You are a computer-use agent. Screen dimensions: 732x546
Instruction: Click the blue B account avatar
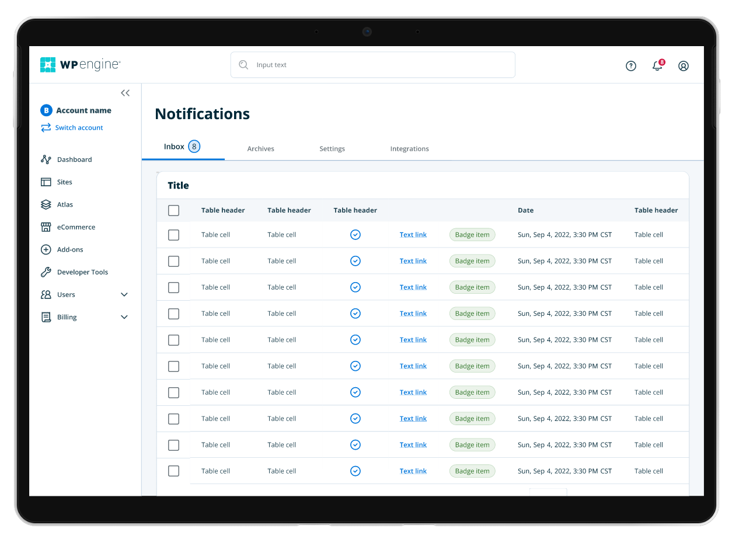[x=46, y=110]
